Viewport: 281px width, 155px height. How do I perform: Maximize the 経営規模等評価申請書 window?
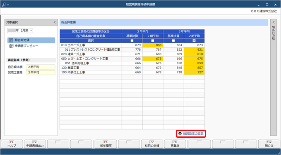(267, 5)
